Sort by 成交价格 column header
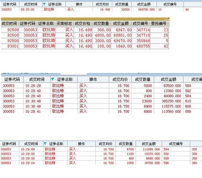Viewport: 202px width, 178px height. [x=82, y=23]
